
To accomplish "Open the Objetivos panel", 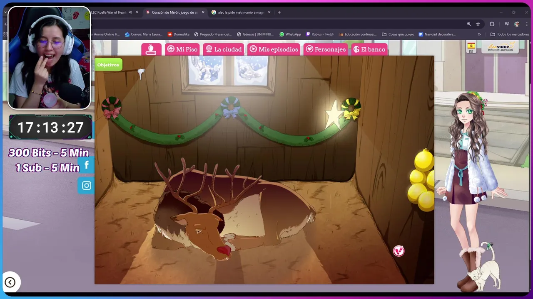I will [x=108, y=65].
